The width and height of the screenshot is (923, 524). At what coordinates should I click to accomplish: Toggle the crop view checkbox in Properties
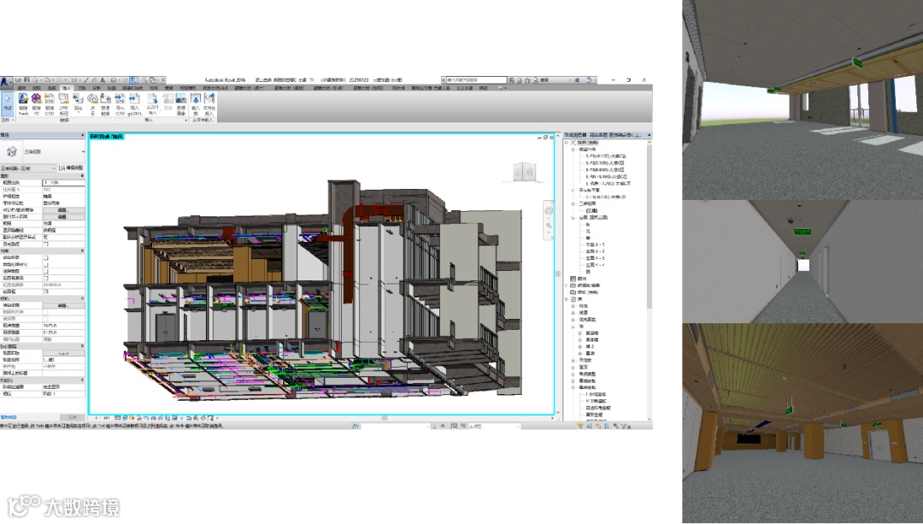45,258
